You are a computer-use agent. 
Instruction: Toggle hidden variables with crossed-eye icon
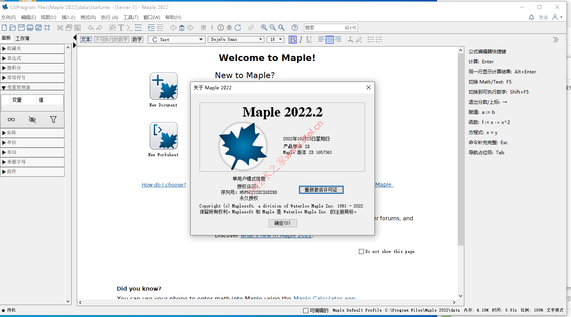click(32, 120)
